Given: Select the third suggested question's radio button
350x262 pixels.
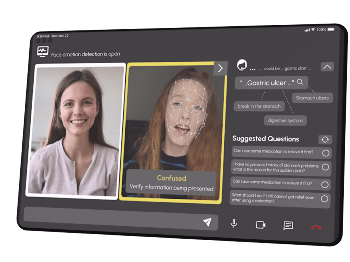Looking at the screenshot, I should 325,185.
